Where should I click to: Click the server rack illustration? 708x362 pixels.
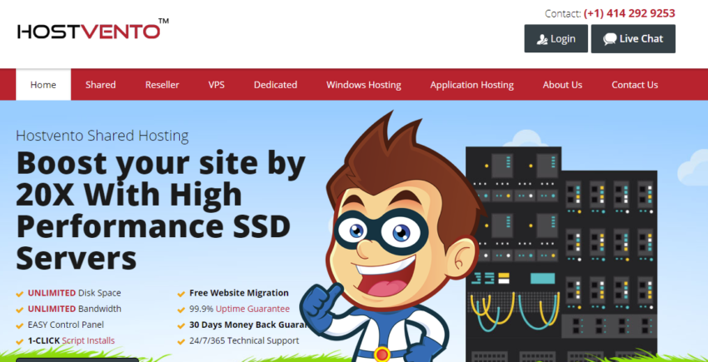[561, 254]
